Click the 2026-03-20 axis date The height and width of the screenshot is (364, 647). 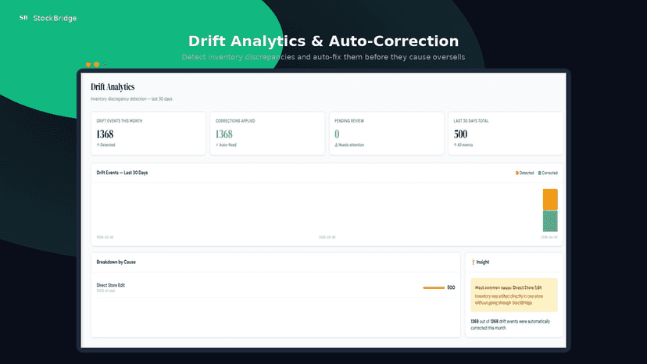(x=327, y=237)
